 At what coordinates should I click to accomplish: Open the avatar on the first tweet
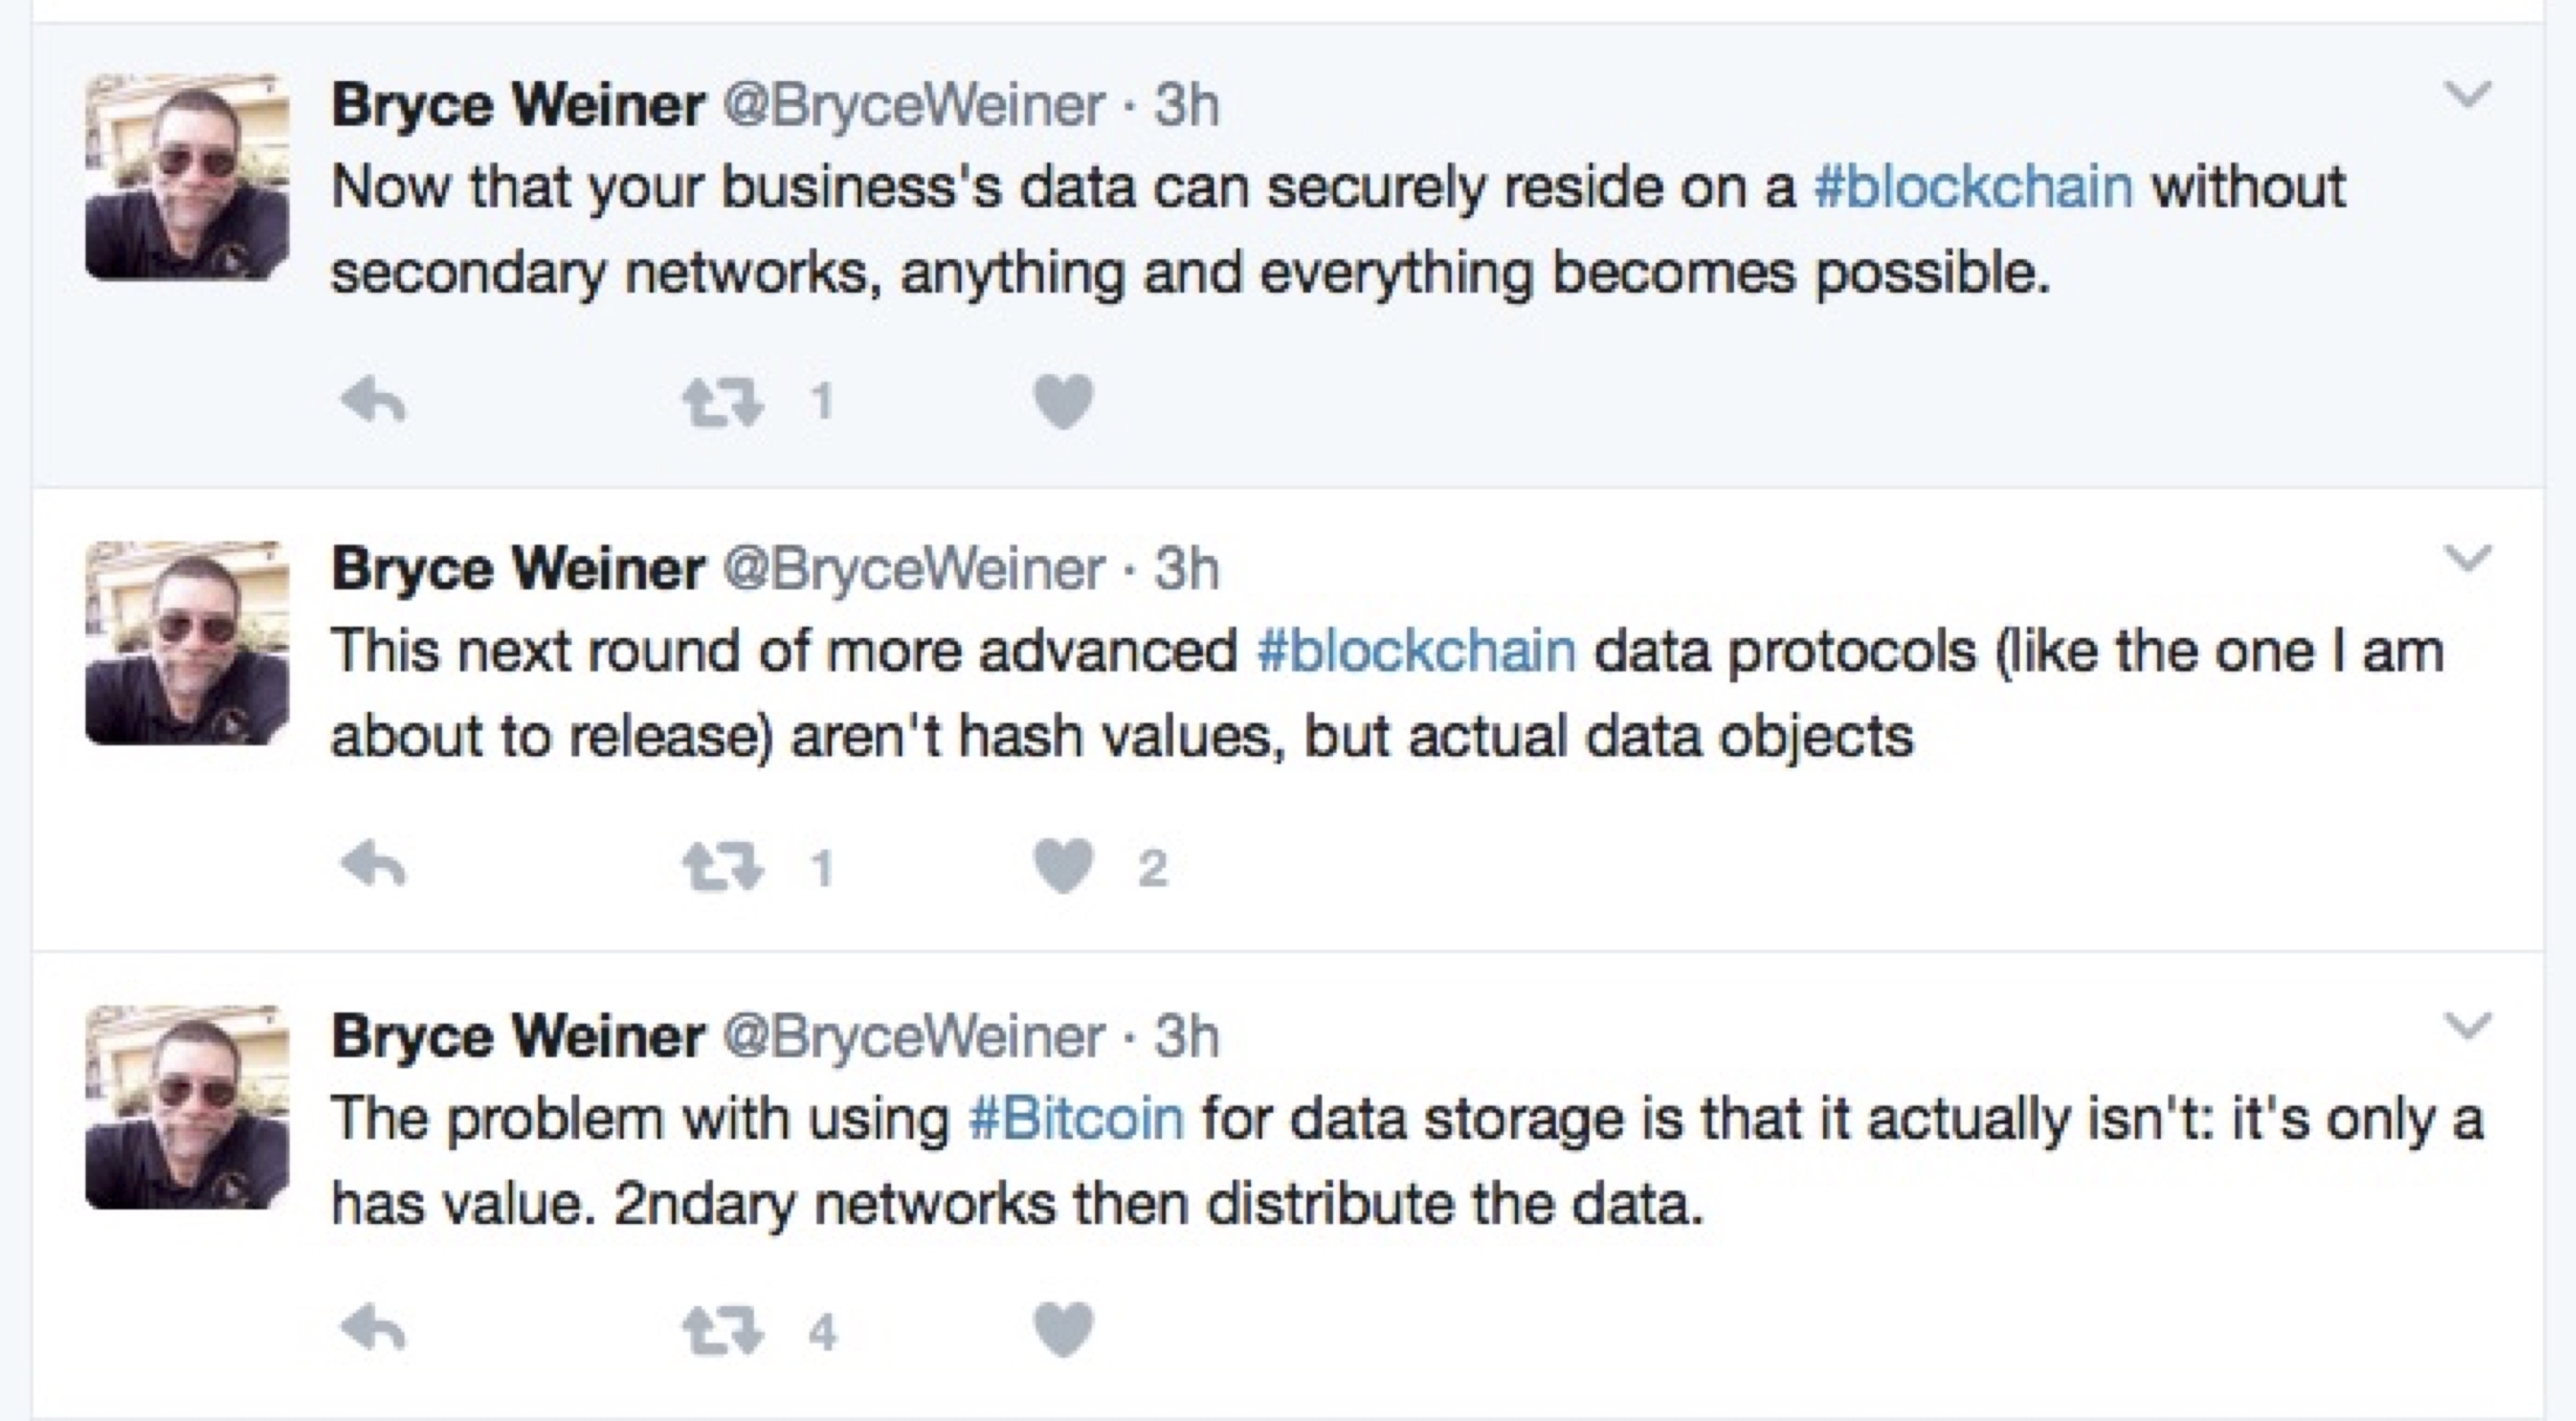[x=187, y=177]
